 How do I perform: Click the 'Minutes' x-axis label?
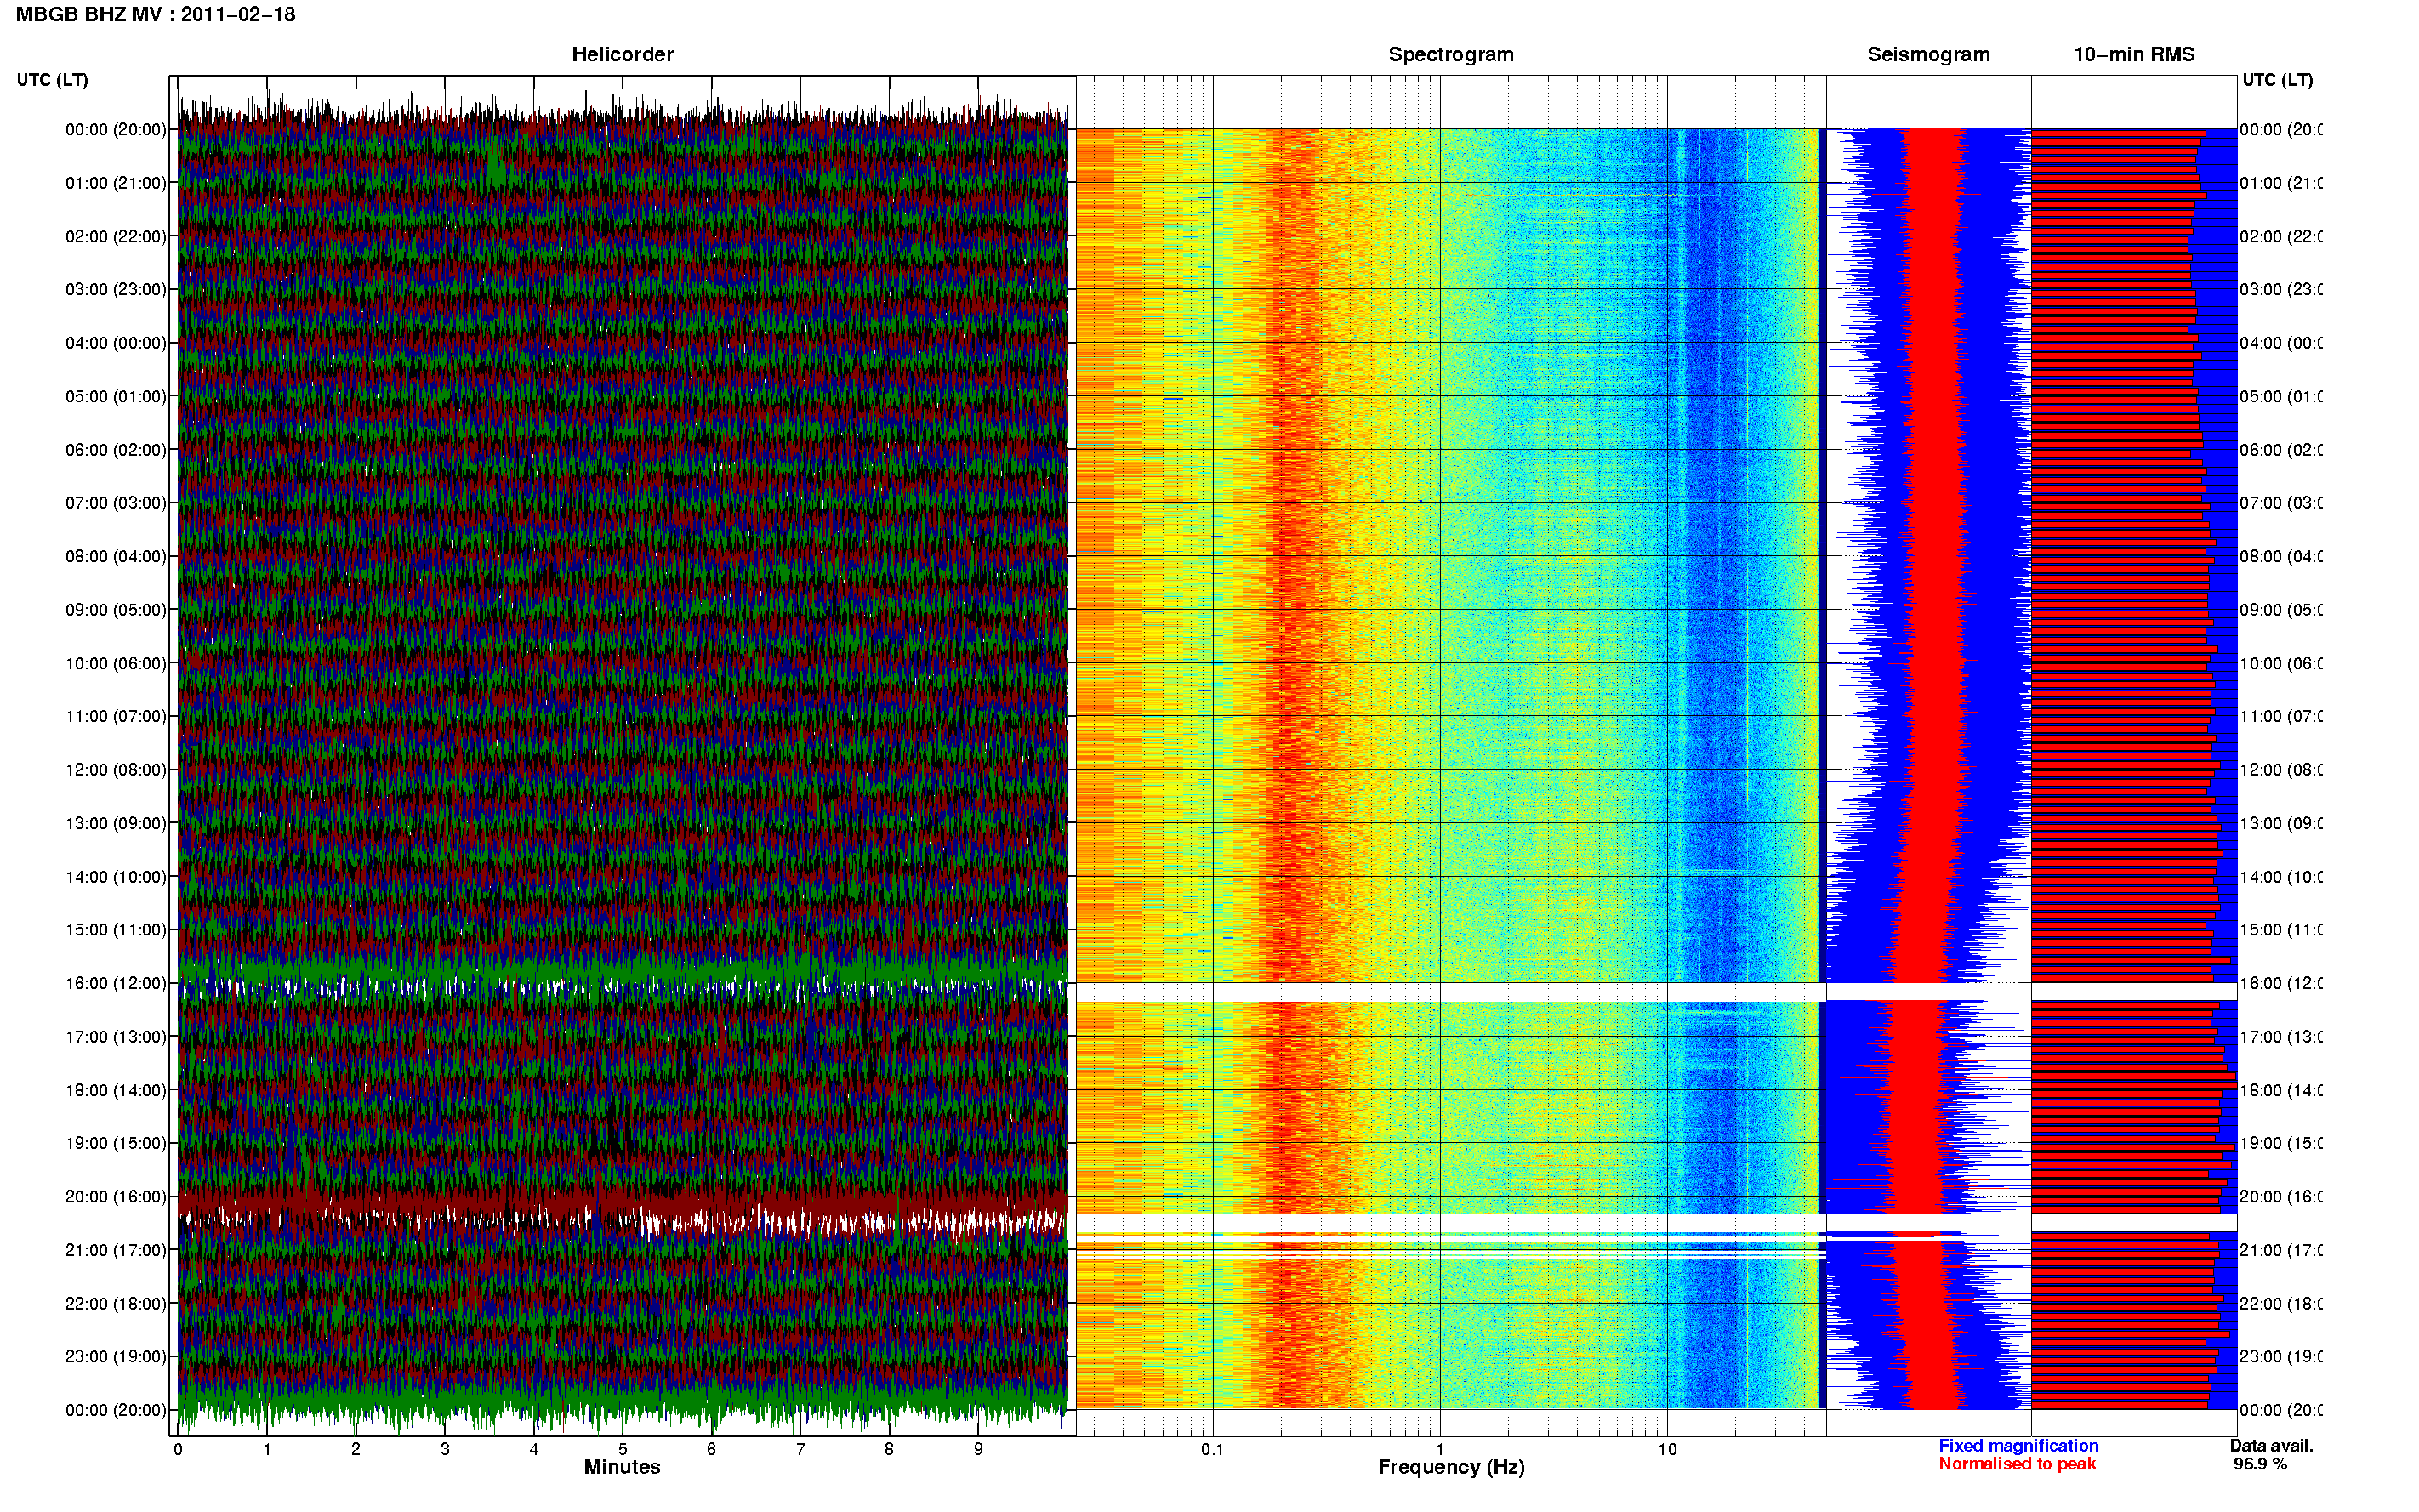[x=622, y=1467]
